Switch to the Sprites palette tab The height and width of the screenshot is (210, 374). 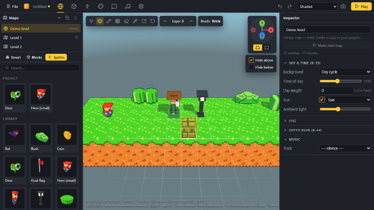(x=56, y=57)
